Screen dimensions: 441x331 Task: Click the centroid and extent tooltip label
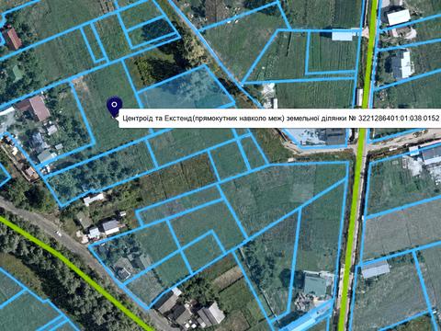click(x=280, y=118)
